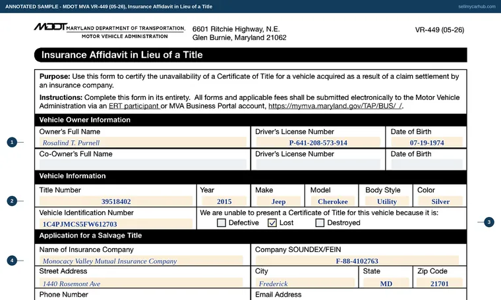Open the mymva.maryland.gov business portal link

[x=335, y=106]
